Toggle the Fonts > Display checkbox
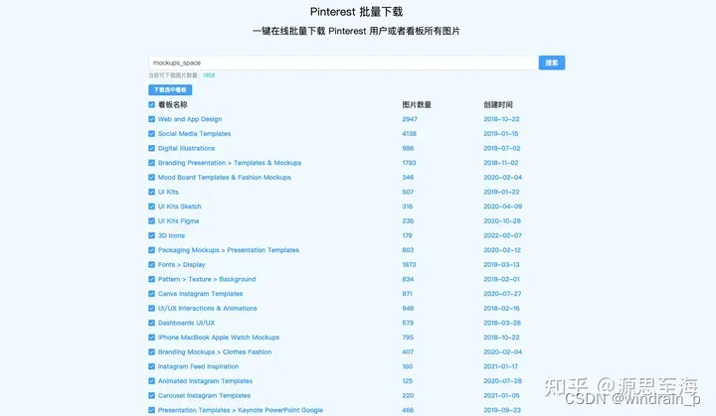Image resolution: width=716 pixels, height=416 pixels. [x=151, y=264]
